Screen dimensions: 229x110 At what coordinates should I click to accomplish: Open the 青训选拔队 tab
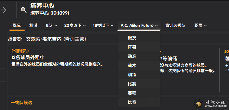click(175, 25)
